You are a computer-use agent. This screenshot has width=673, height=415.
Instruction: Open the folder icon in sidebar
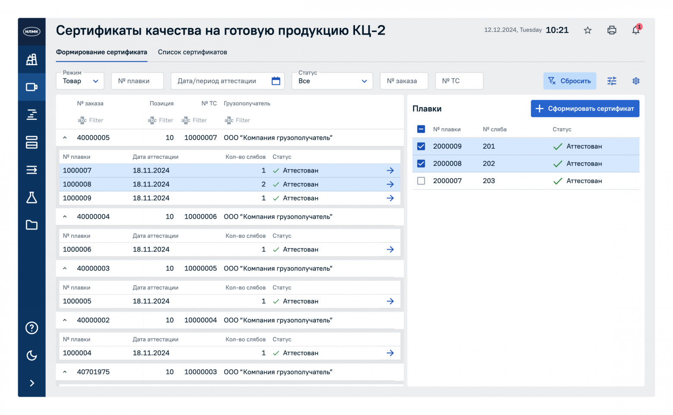point(32,225)
